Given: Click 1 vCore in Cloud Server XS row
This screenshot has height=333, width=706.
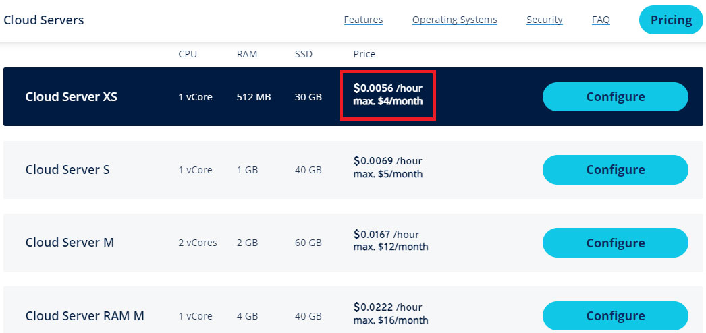Looking at the screenshot, I should pyautogui.click(x=196, y=97).
